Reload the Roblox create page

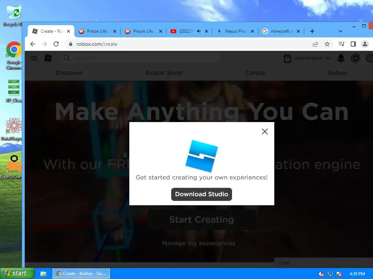click(x=56, y=44)
